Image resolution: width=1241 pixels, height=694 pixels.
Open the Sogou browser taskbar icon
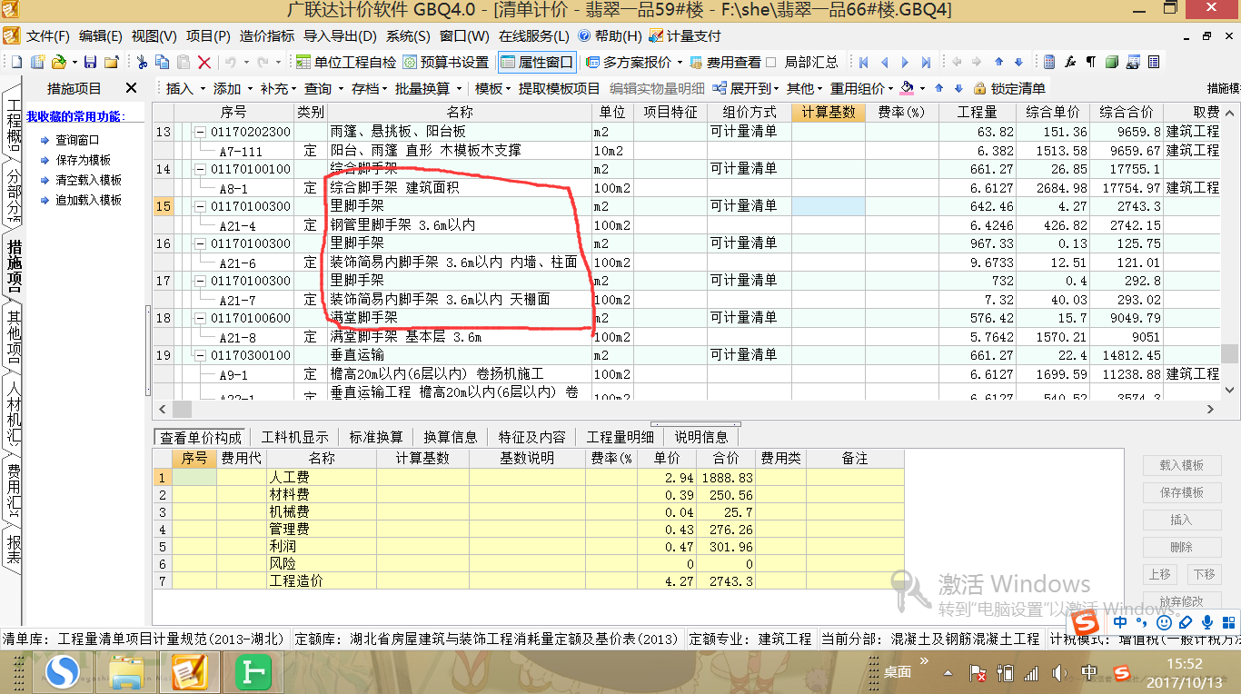pos(62,671)
